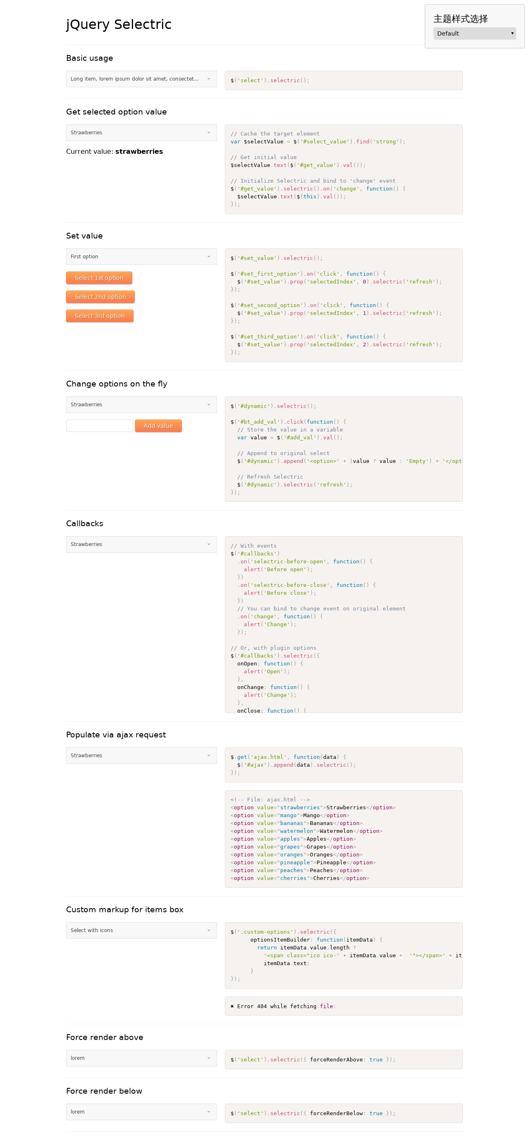529x1140 pixels.
Task: Click the Select 2nd option button
Action: coord(100,297)
